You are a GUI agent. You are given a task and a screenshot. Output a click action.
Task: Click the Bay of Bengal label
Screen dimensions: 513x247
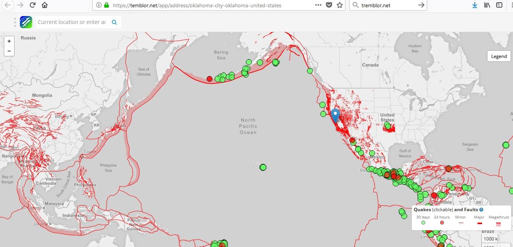[x=7, y=179]
